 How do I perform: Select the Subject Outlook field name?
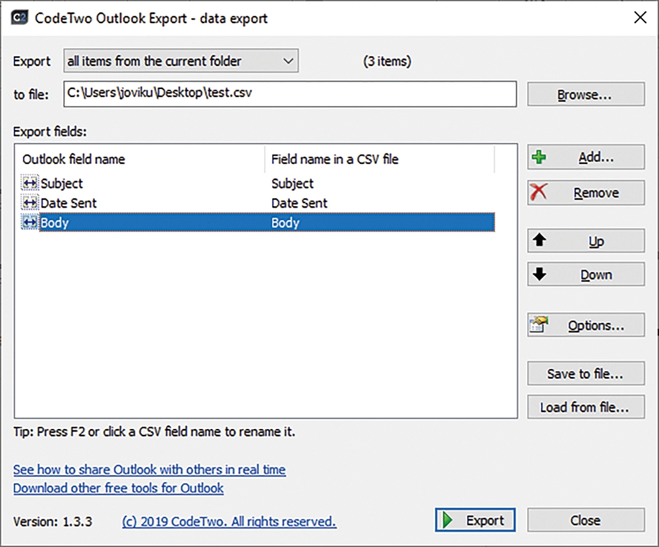61,183
